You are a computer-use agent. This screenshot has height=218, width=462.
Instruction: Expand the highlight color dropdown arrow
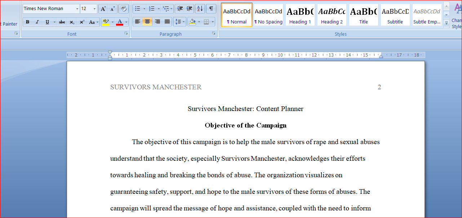112,22
